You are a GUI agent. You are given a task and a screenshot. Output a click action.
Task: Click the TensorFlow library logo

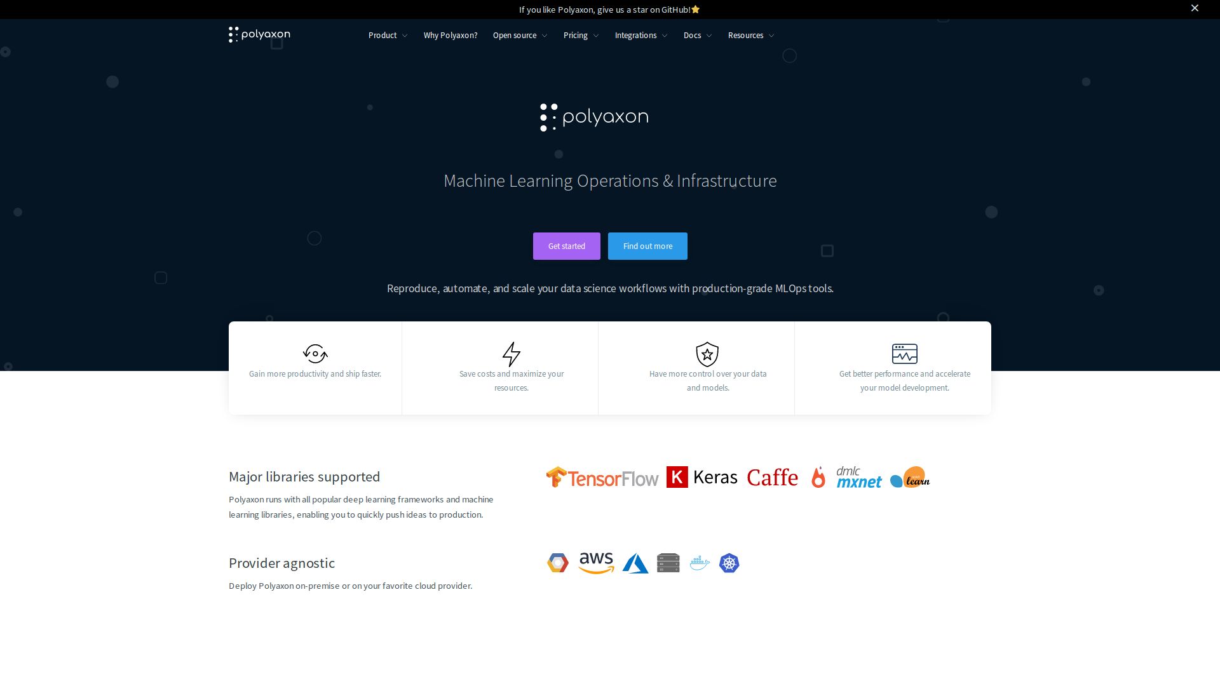click(x=602, y=477)
